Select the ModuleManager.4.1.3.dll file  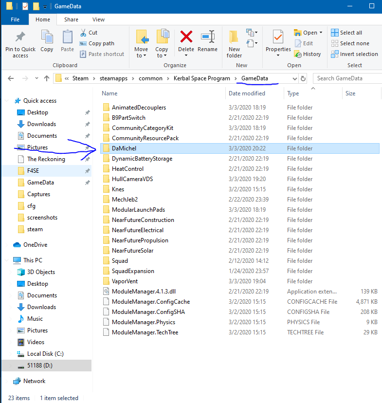point(144,292)
